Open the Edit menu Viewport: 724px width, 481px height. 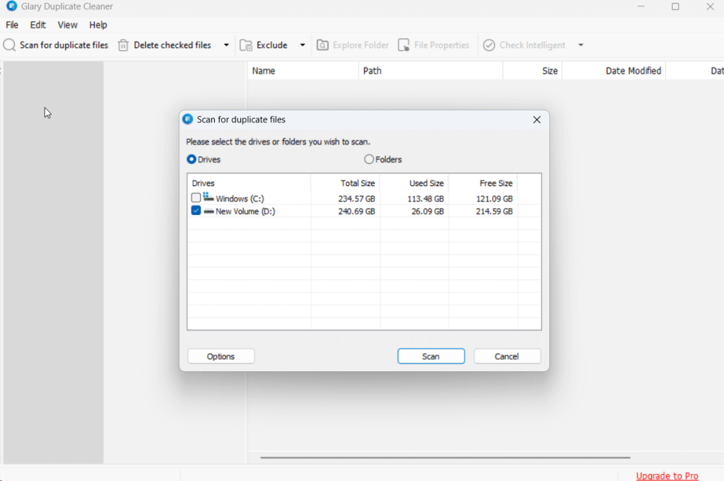pyautogui.click(x=38, y=25)
